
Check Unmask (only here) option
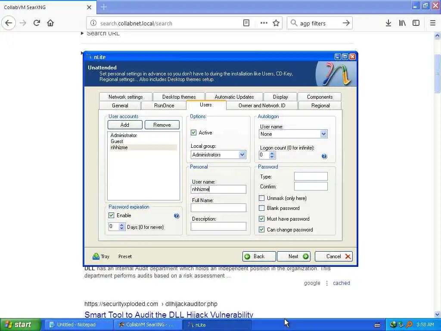point(261,198)
